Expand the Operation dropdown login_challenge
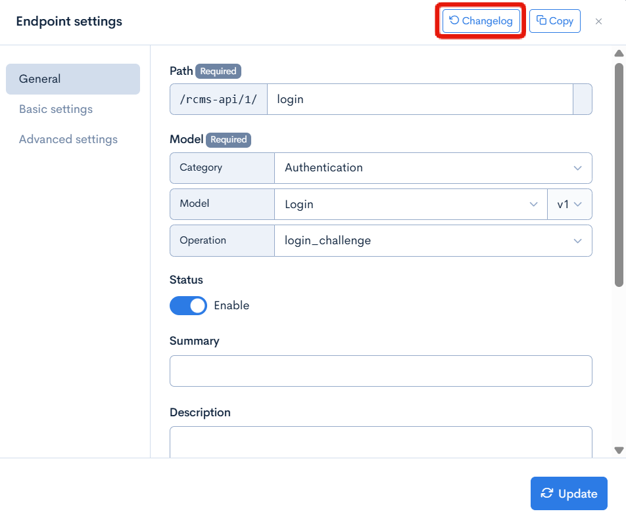This screenshot has height=522, width=626. click(x=433, y=241)
